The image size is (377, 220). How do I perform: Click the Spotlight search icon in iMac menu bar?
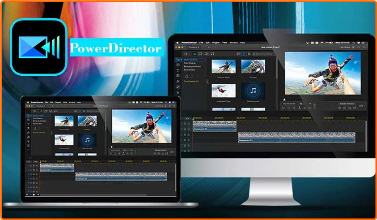click(x=353, y=43)
